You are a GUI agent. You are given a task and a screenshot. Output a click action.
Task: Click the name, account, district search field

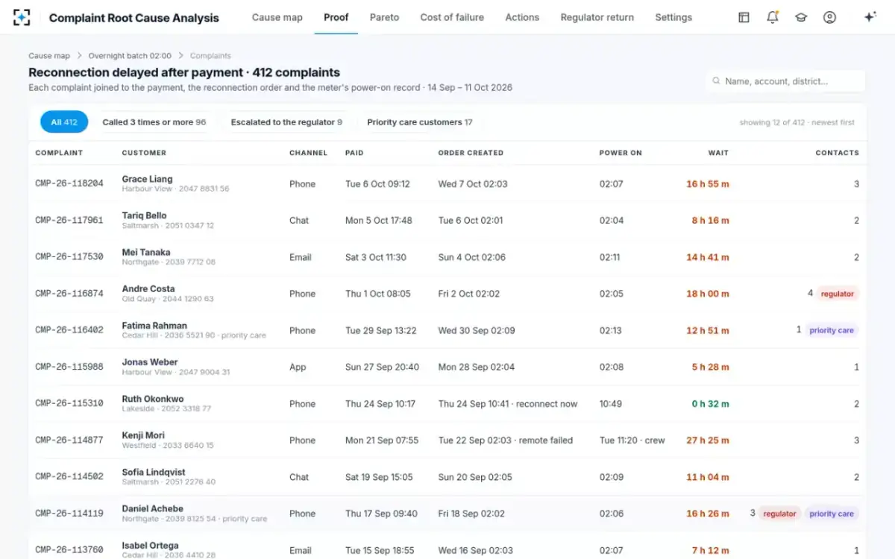point(785,81)
